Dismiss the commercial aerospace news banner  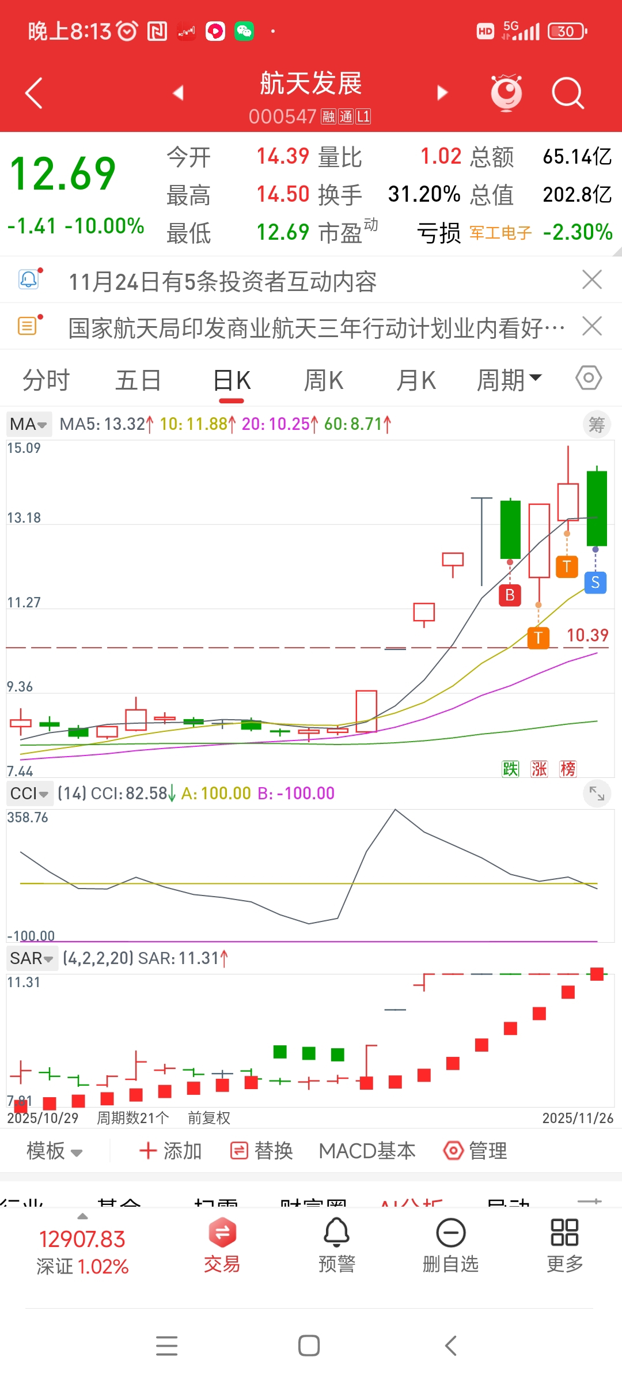pyautogui.click(x=592, y=326)
